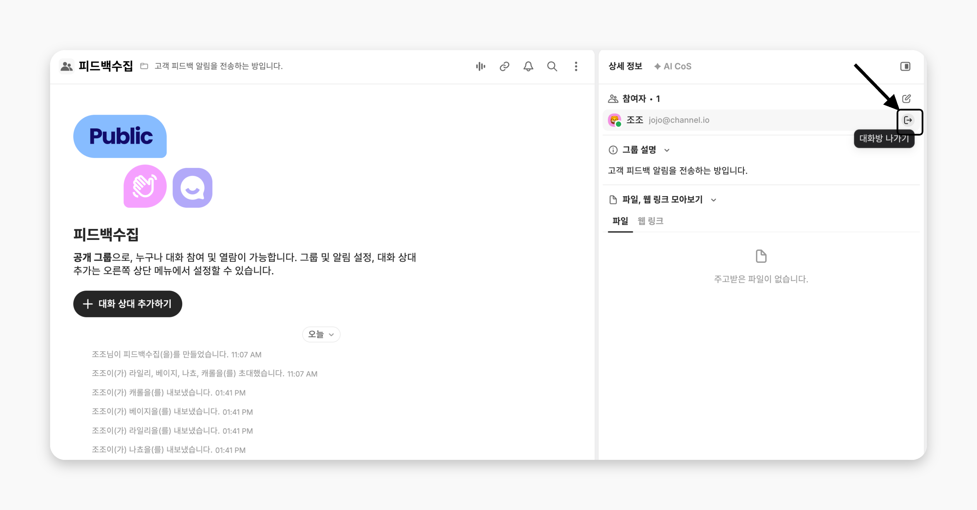Click the folder icon before group description
977x510 pixels.
click(144, 66)
